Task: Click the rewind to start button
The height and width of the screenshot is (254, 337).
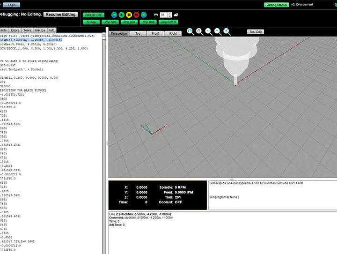Action: click(x=114, y=15)
